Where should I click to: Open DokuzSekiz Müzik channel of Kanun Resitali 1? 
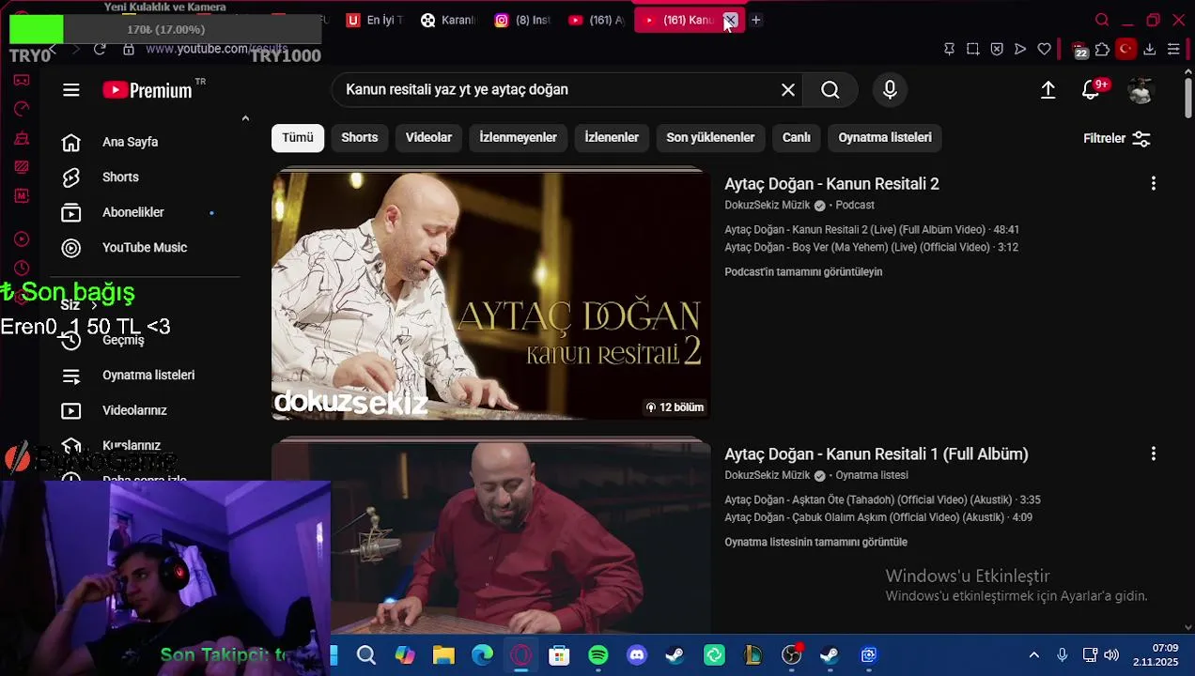coord(768,476)
